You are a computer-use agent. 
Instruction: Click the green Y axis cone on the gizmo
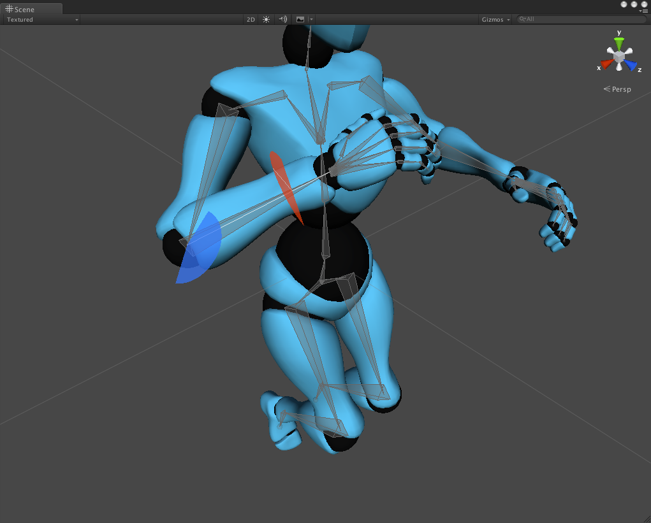coord(619,43)
